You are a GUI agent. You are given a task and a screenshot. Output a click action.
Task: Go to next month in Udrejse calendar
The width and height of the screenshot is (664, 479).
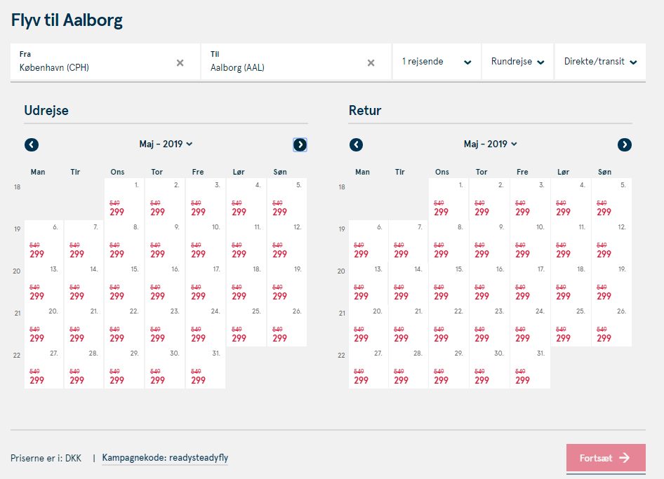(x=300, y=144)
